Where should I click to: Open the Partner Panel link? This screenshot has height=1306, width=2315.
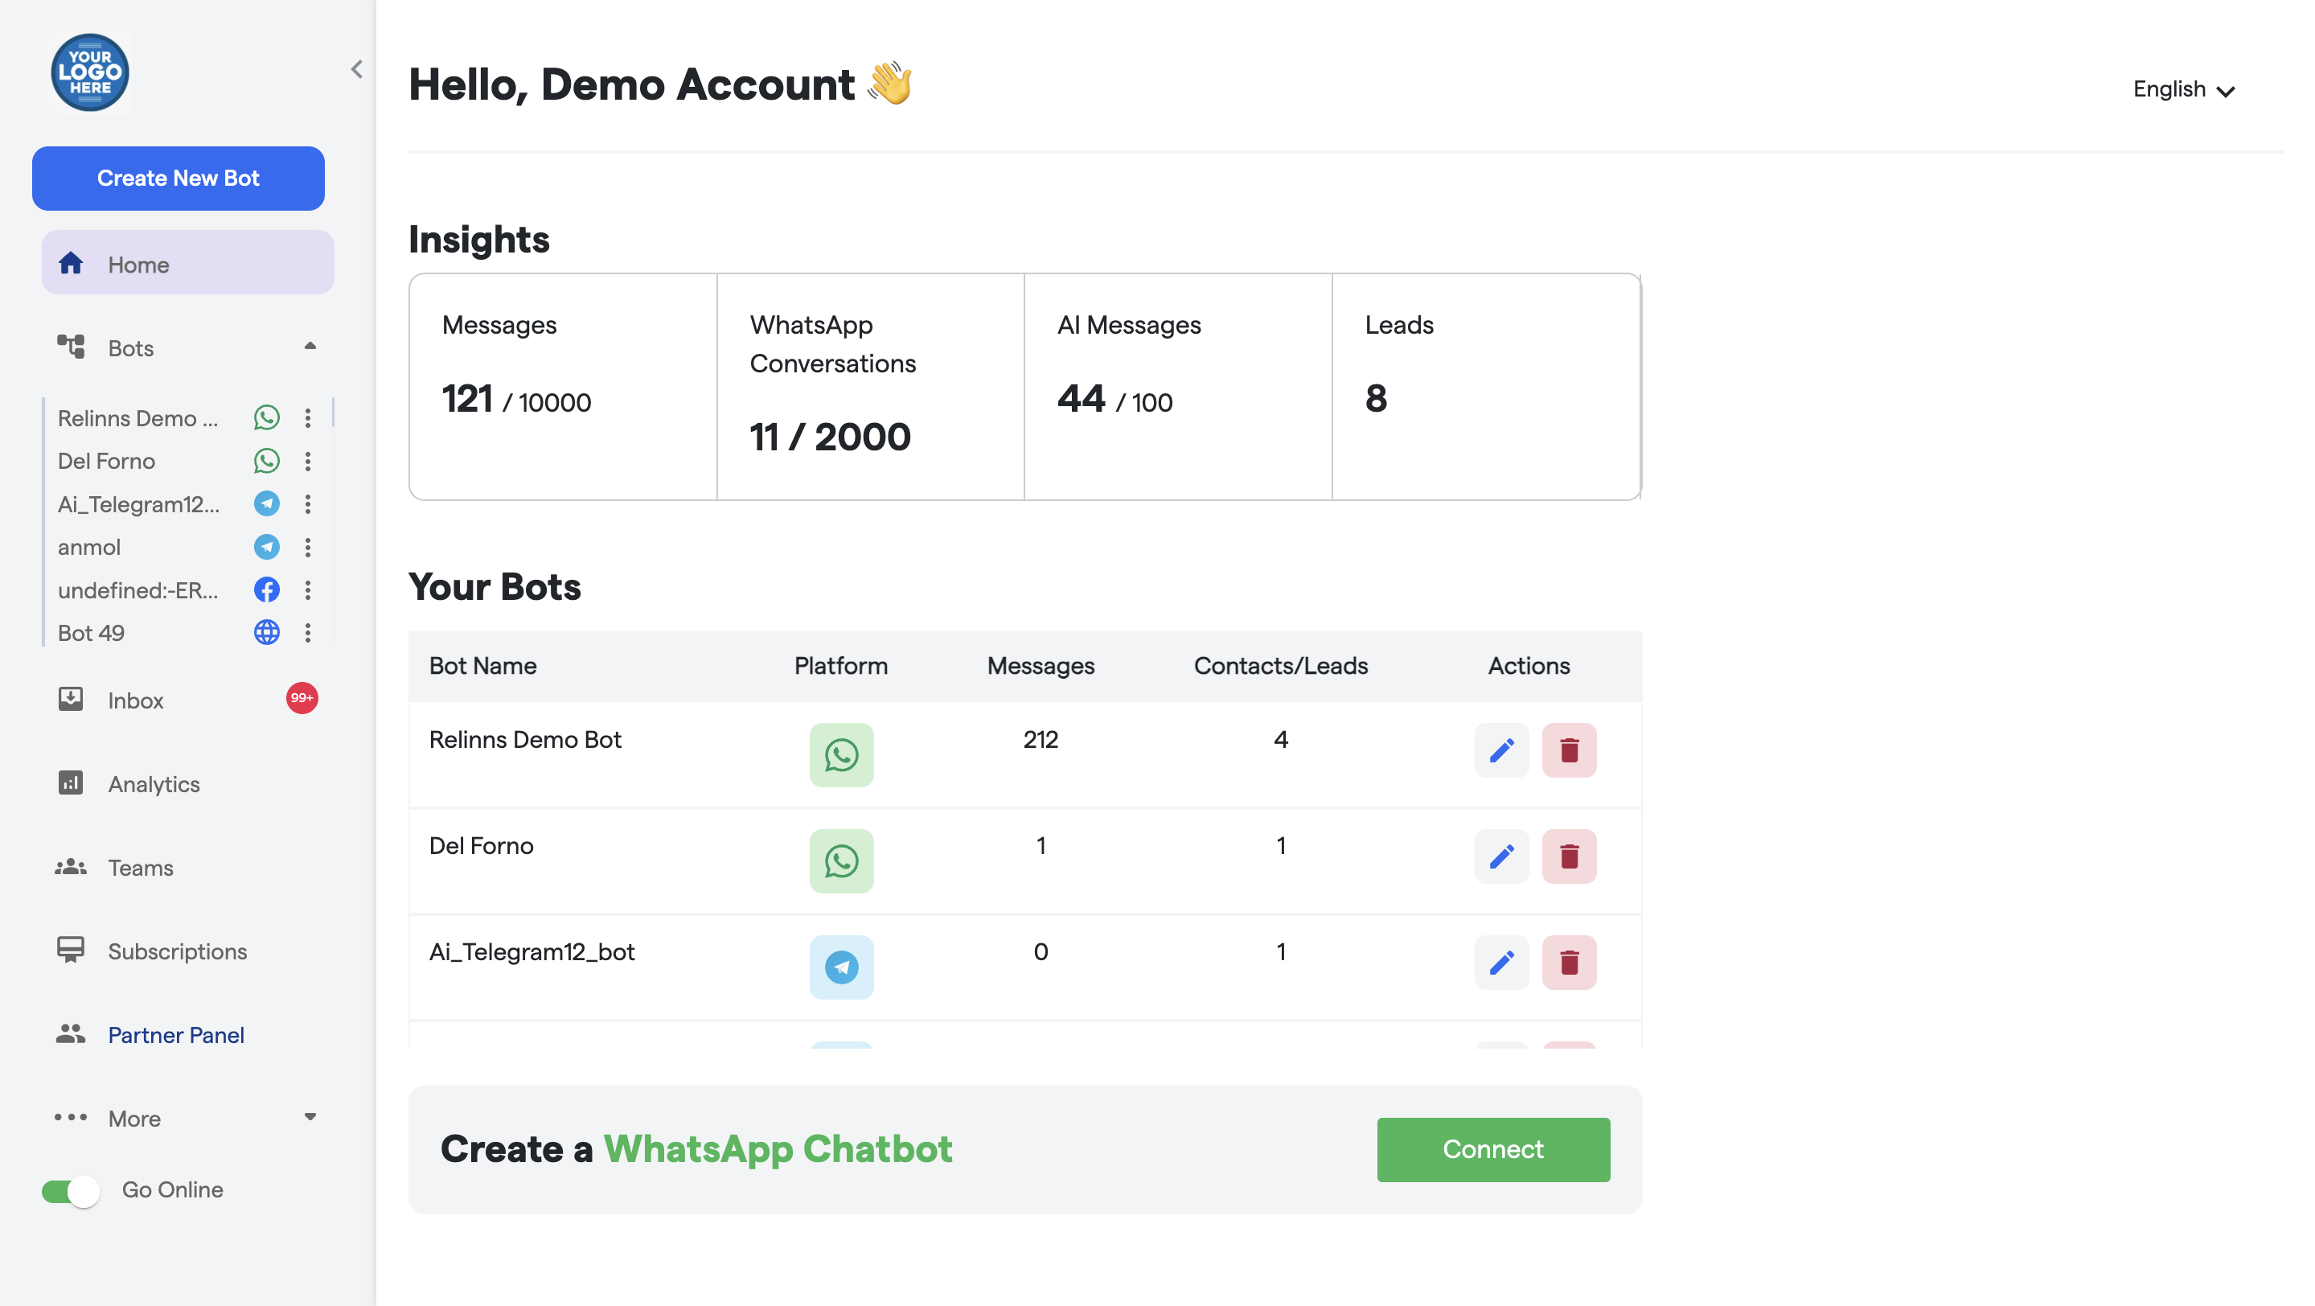point(175,1034)
